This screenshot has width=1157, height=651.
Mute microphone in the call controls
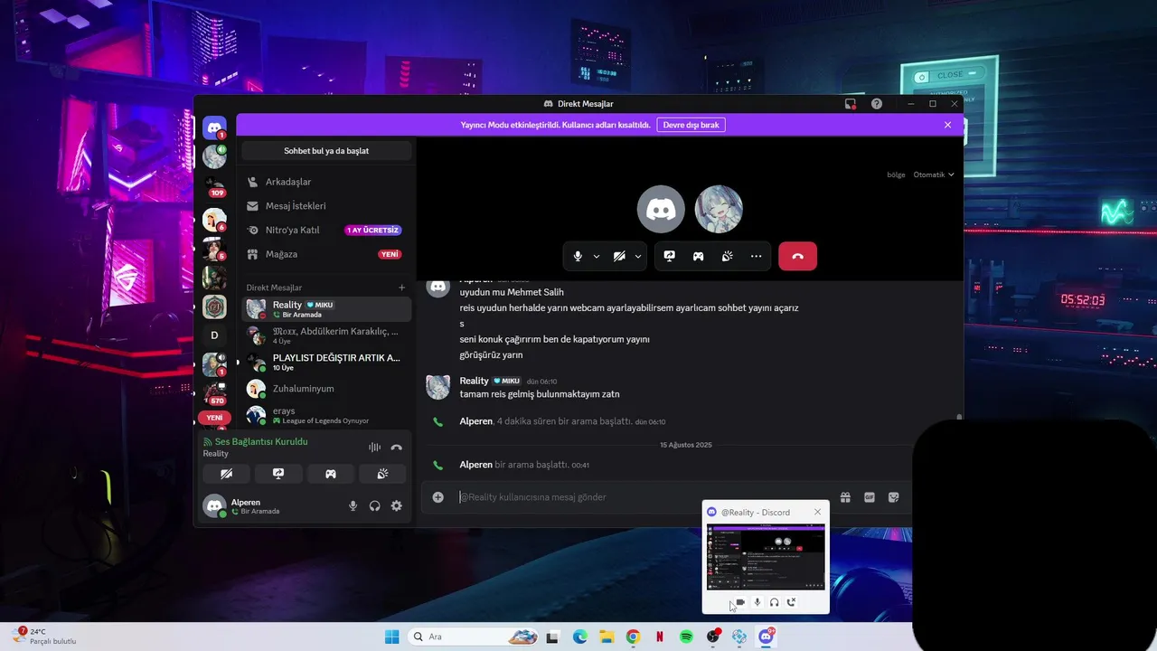pos(578,257)
